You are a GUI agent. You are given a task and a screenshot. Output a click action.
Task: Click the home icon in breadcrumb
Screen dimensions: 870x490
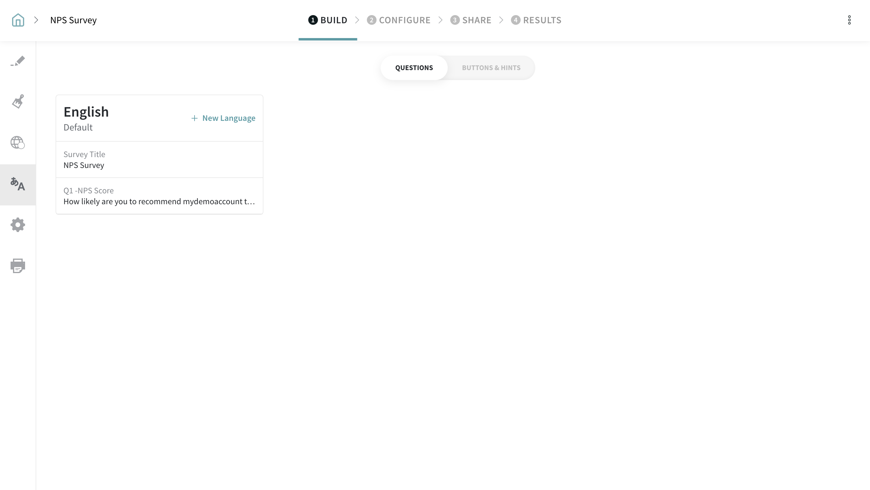[18, 20]
